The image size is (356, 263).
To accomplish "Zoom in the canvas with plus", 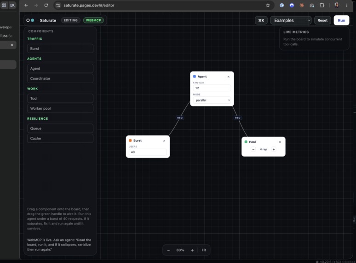I will 192,250.
